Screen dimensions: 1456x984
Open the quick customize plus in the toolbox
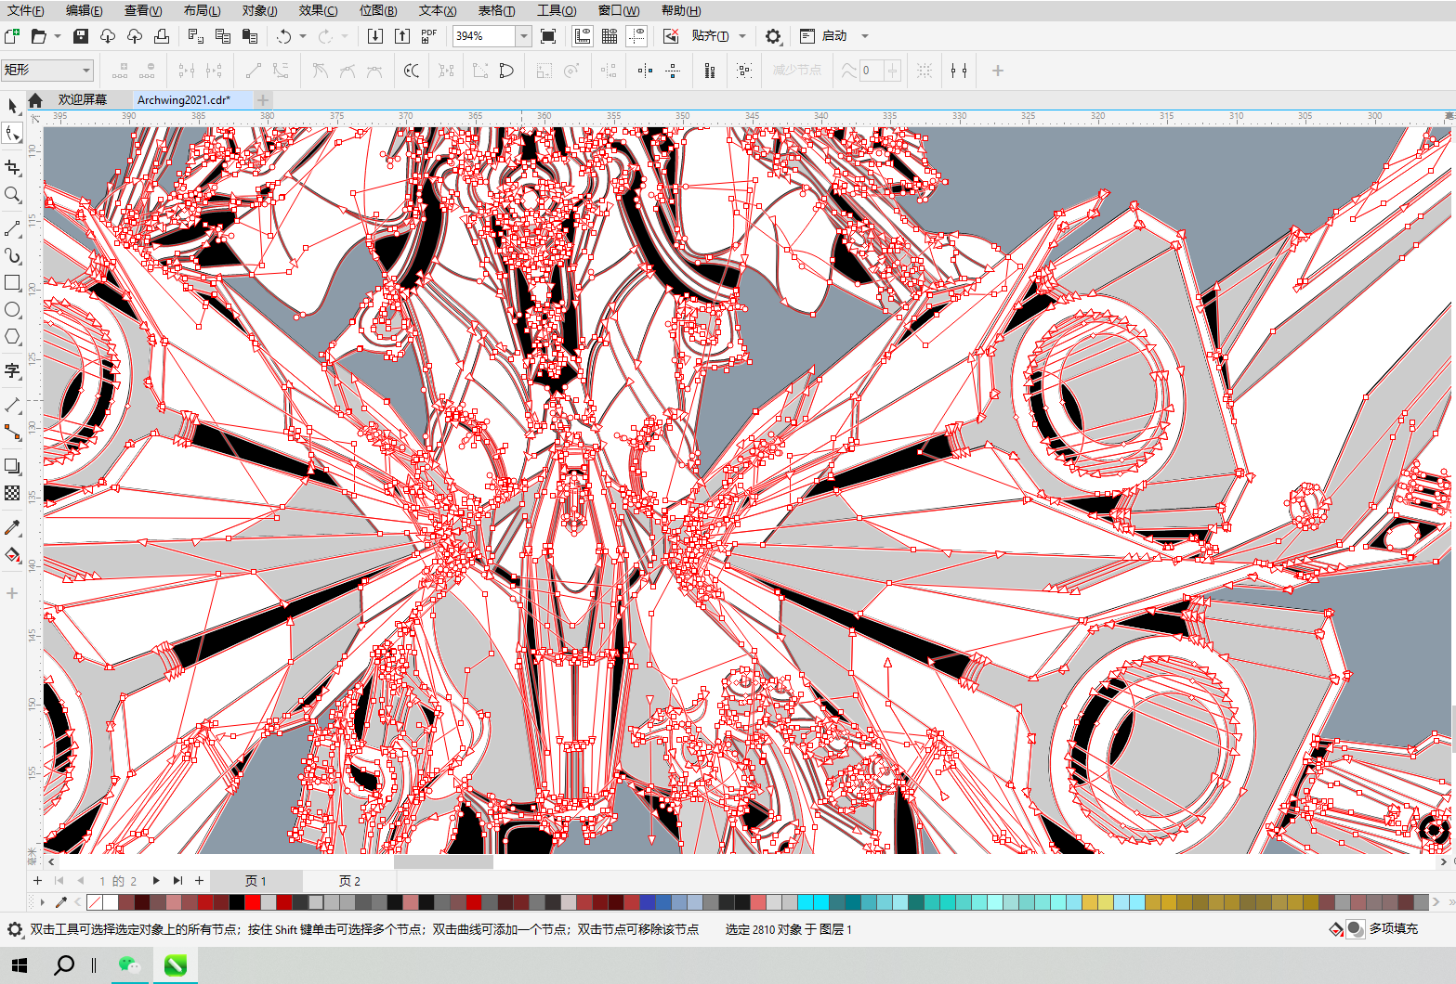point(12,593)
